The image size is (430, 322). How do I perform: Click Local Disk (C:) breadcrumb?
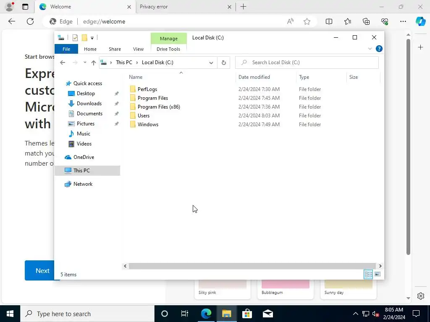(x=157, y=62)
